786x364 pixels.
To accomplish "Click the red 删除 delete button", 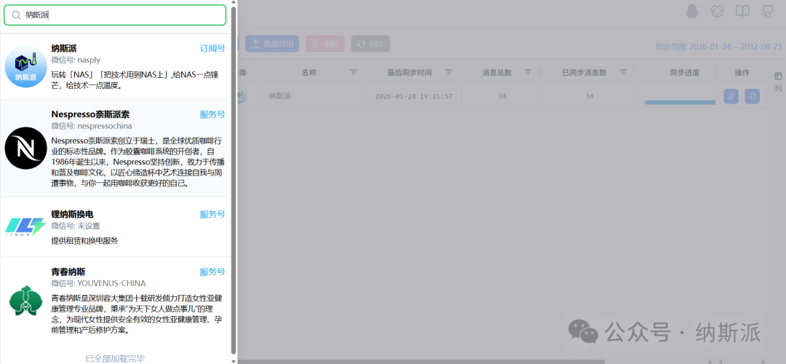I will 325,44.
